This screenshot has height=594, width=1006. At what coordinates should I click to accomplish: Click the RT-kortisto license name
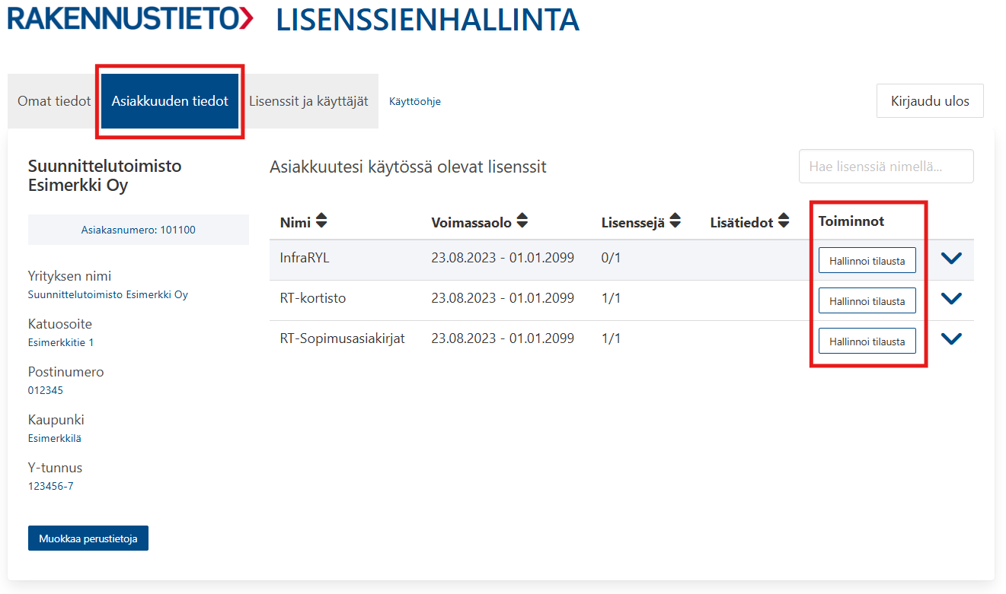313,298
